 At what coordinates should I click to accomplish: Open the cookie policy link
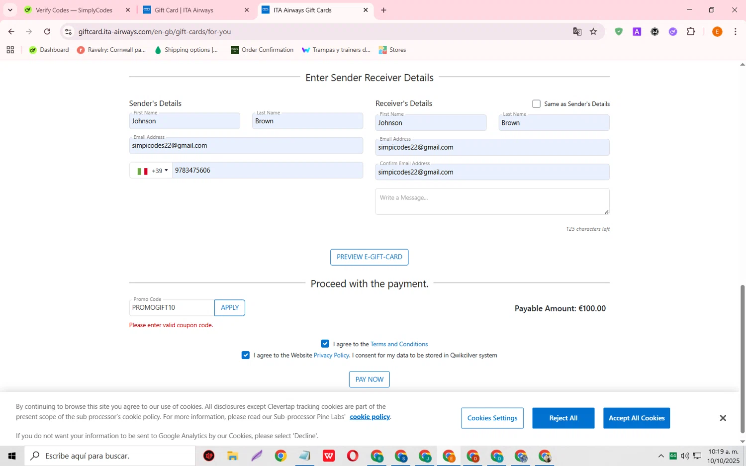(370, 417)
